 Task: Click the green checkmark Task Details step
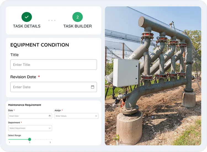pyautogui.click(x=27, y=17)
